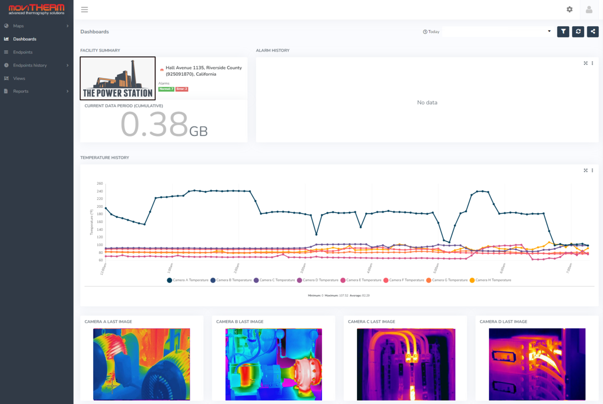Open the settings gear icon
This screenshot has height=404, width=603.
[569, 9]
